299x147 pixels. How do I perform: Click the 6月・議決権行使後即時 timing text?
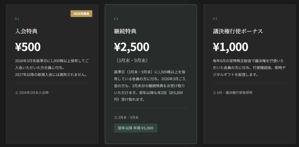(234, 93)
